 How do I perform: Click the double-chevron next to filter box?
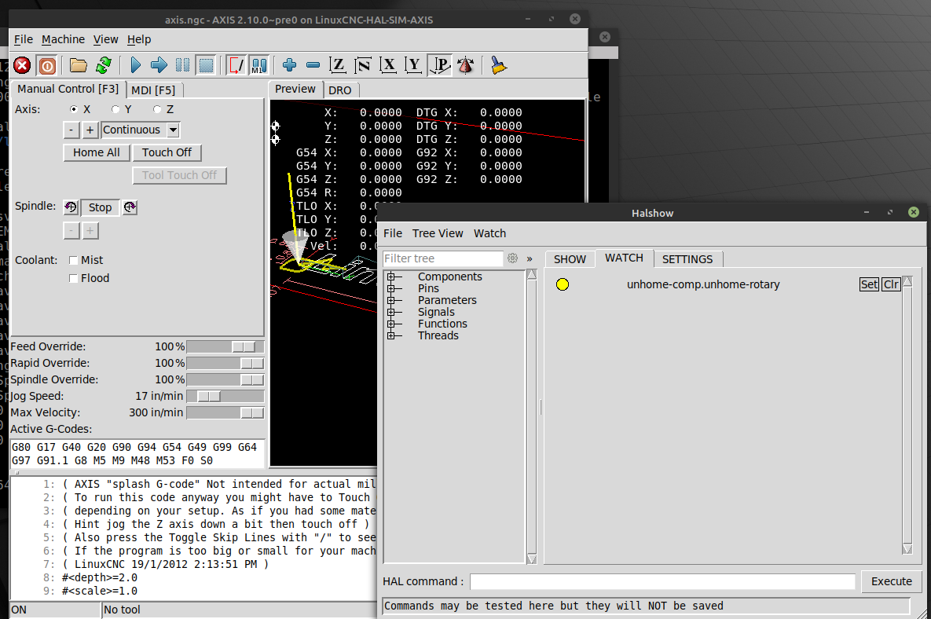click(x=530, y=258)
